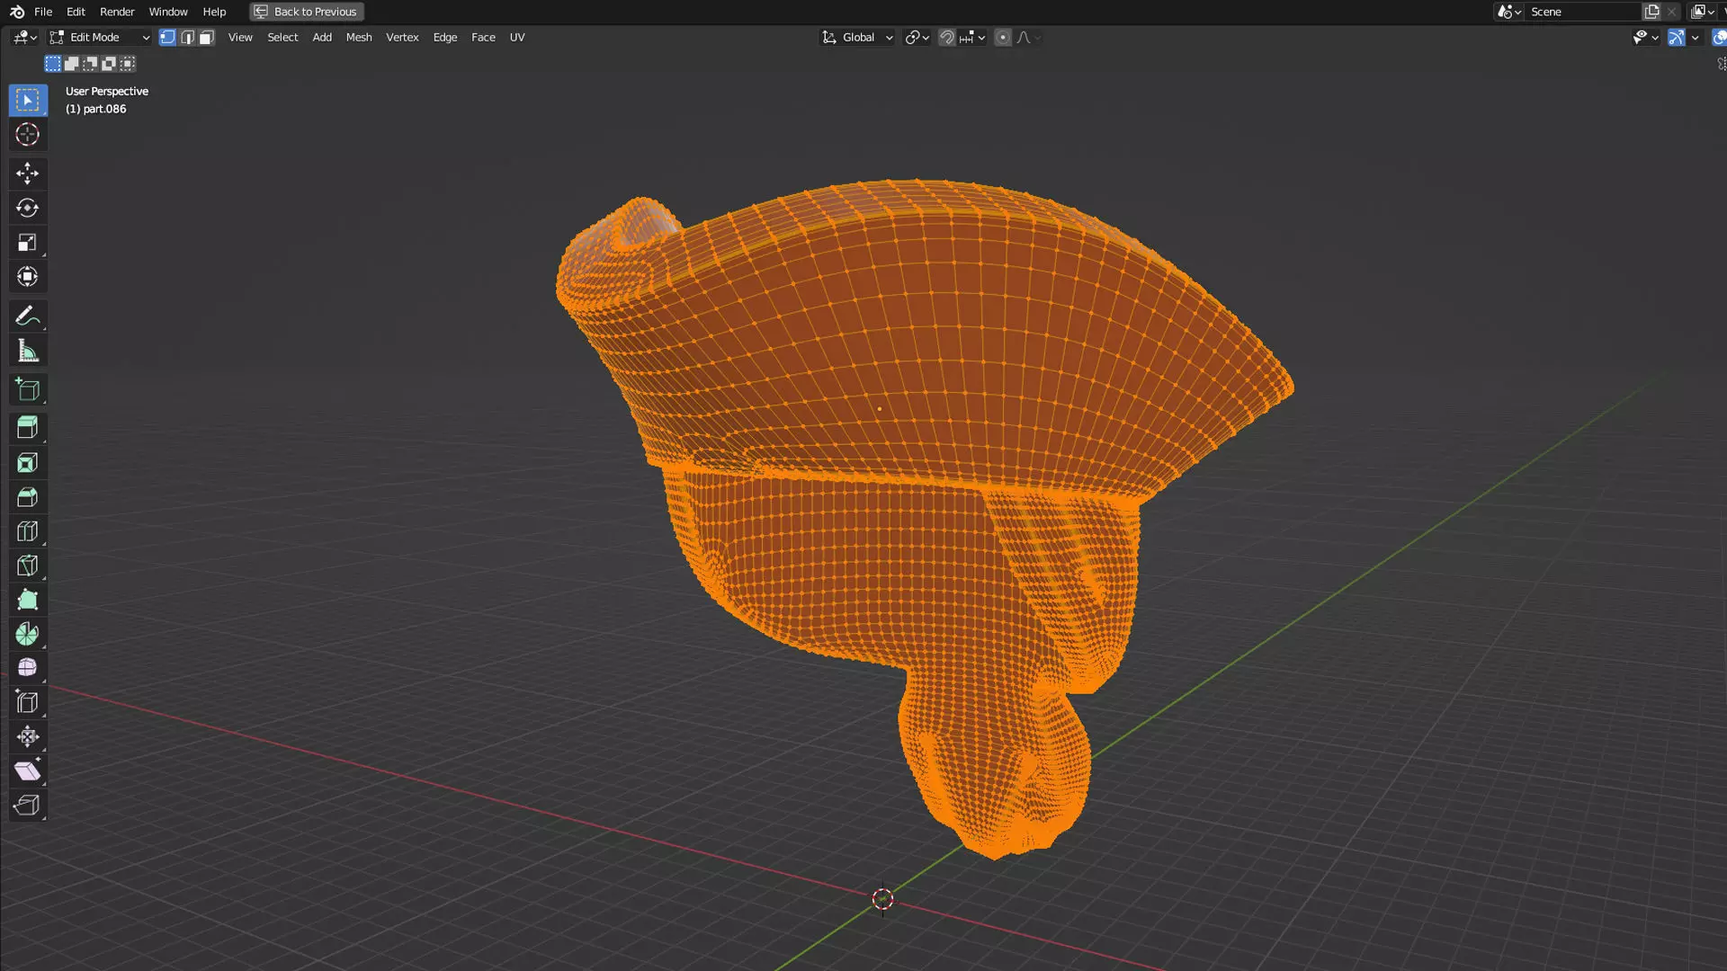This screenshot has width=1727, height=971.
Task: Switch to face select mode
Action: [207, 38]
